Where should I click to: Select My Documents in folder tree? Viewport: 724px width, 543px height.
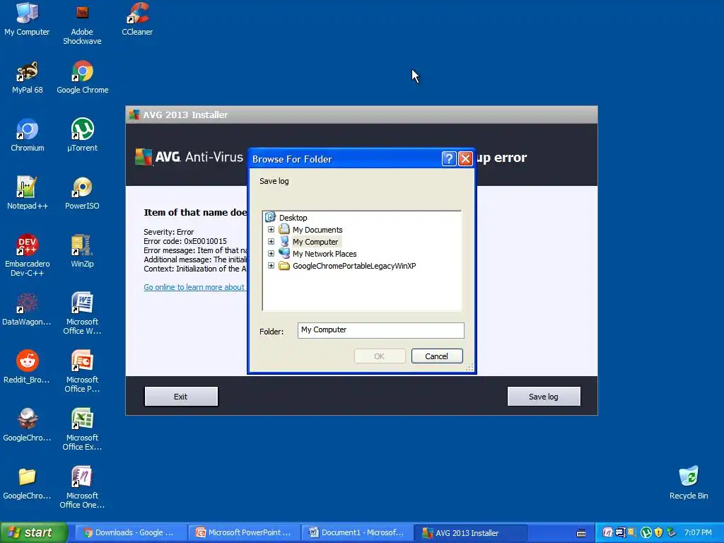(x=317, y=230)
